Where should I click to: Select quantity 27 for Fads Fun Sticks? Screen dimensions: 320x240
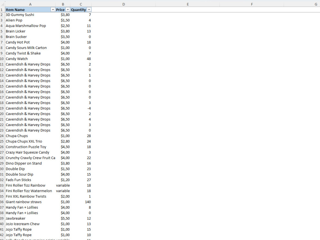(x=81, y=180)
